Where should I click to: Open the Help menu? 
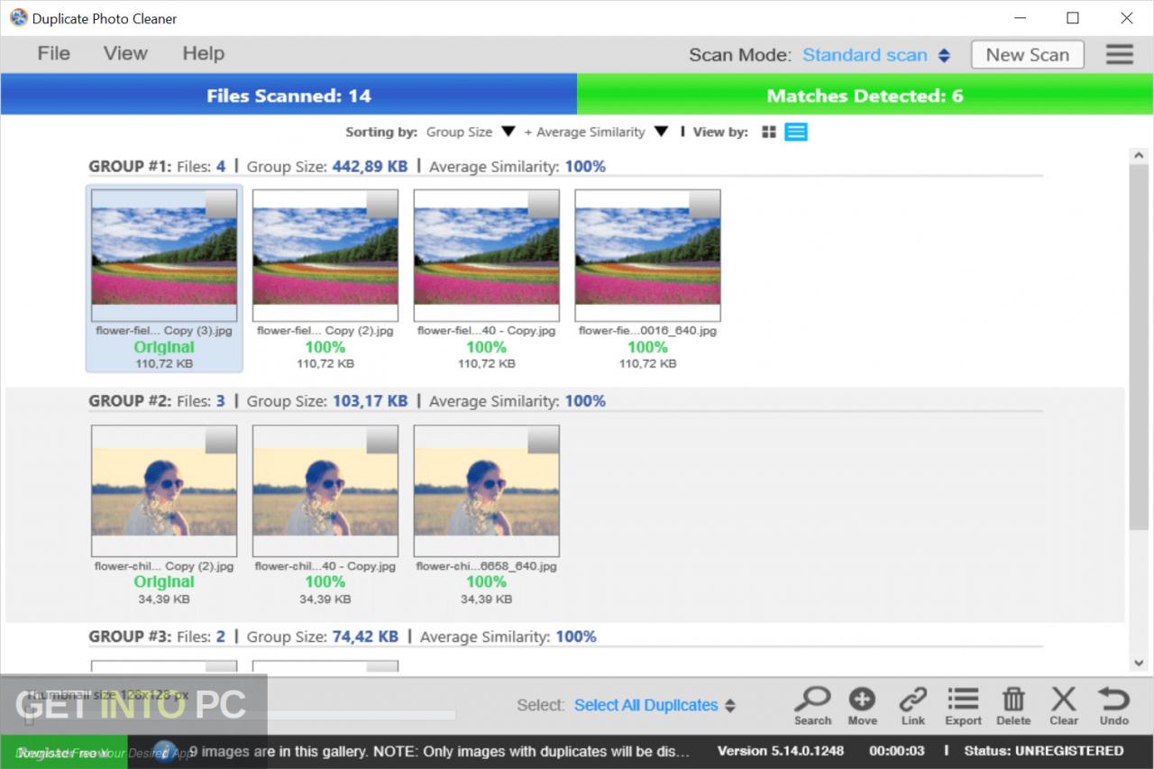pos(203,53)
